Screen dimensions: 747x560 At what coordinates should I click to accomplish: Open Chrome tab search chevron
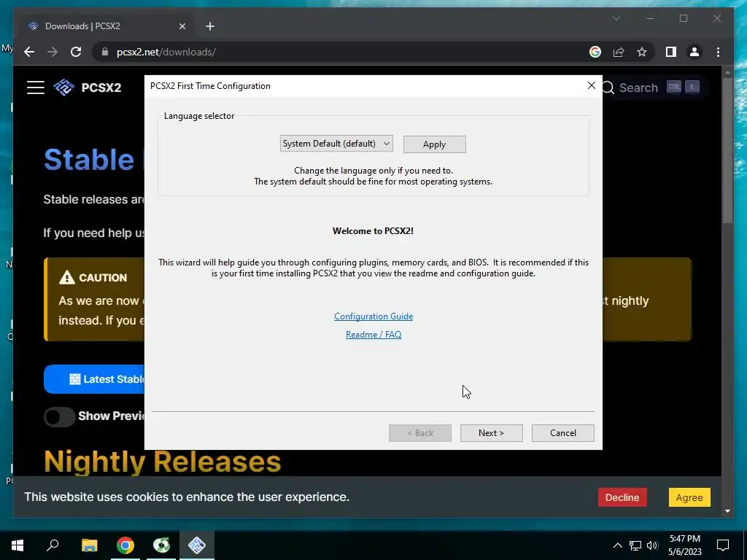point(616,18)
